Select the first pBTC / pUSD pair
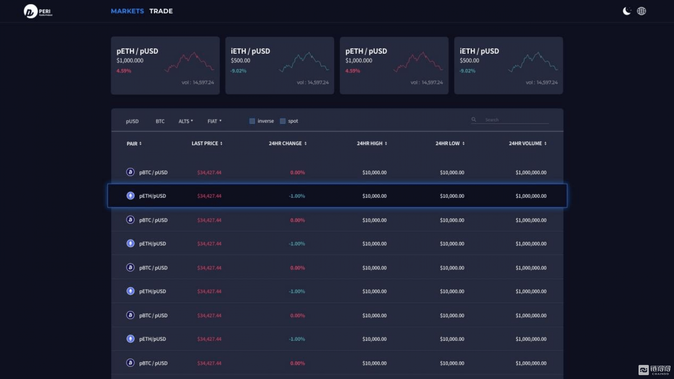 pyautogui.click(x=153, y=172)
